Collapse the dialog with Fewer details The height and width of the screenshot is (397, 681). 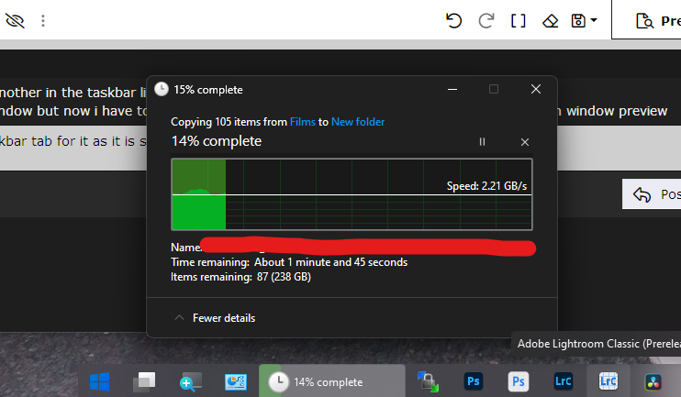tap(215, 318)
